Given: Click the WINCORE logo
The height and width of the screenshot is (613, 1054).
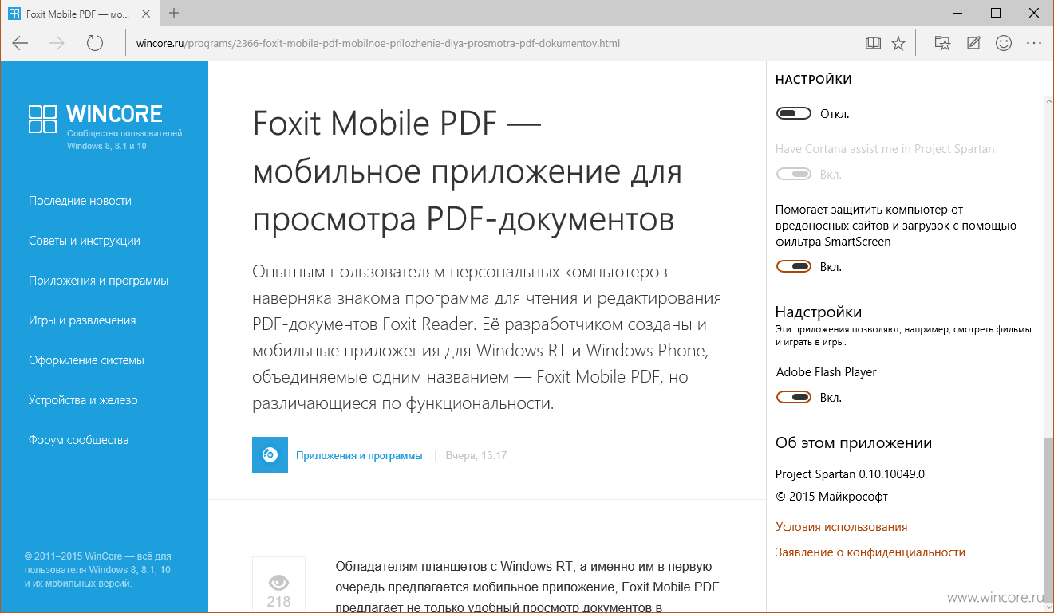Looking at the screenshot, I should 96,118.
